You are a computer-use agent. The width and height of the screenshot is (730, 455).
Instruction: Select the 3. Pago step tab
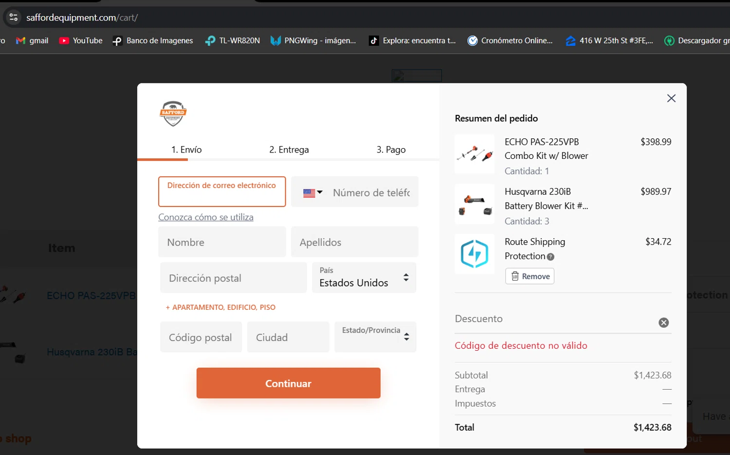click(391, 150)
